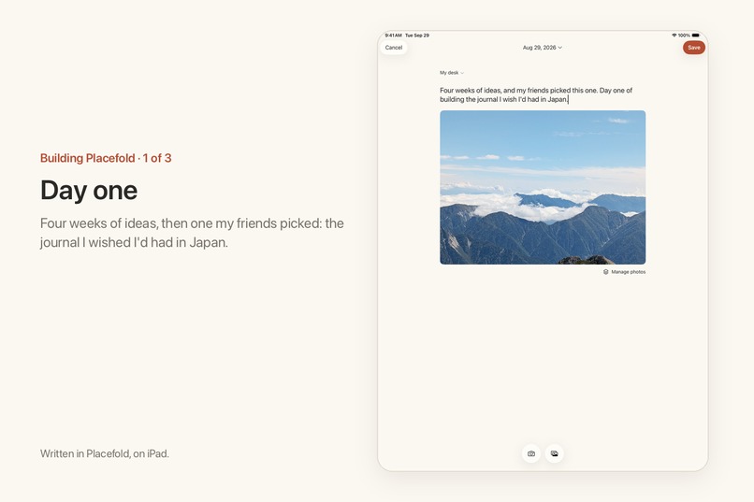The width and height of the screenshot is (754, 502).
Task: Open the Aug 29, 2026 date picker
Action: (543, 48)
